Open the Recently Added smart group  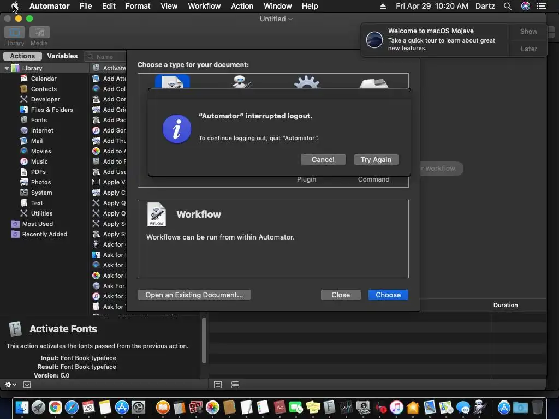(45, 234)
